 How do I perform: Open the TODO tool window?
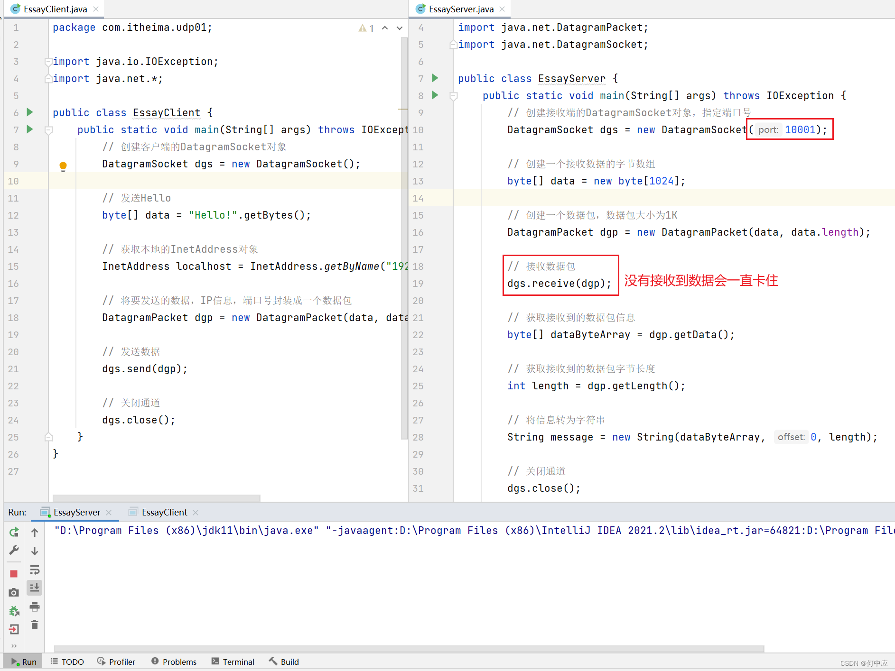tap(67, 662)
